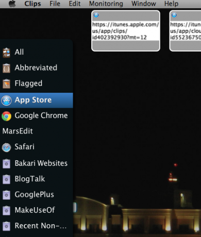The image size is (201, 237).
Task: Select the MarsEdit group
Action: click(x=18, y=131)
